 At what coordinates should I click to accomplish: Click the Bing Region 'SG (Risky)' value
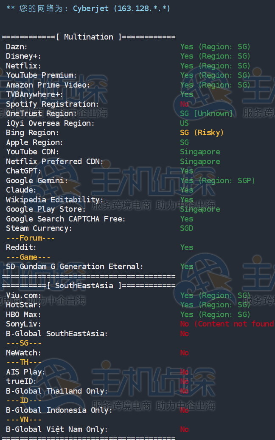(x=202, y=133)
